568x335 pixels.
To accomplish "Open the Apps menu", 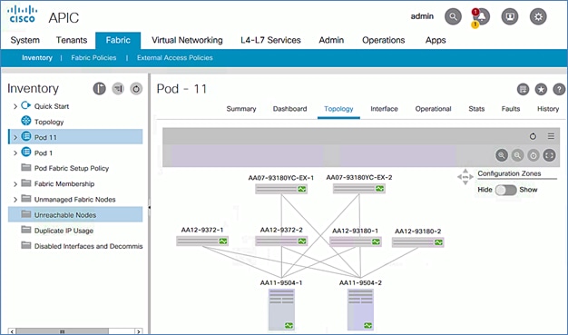I will tap(436, 40).
